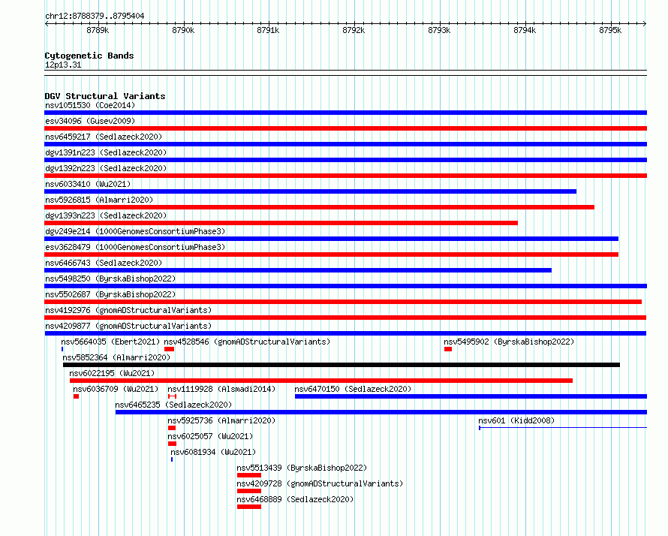Click the 8795k ruler tick label

tap(610, 30)
